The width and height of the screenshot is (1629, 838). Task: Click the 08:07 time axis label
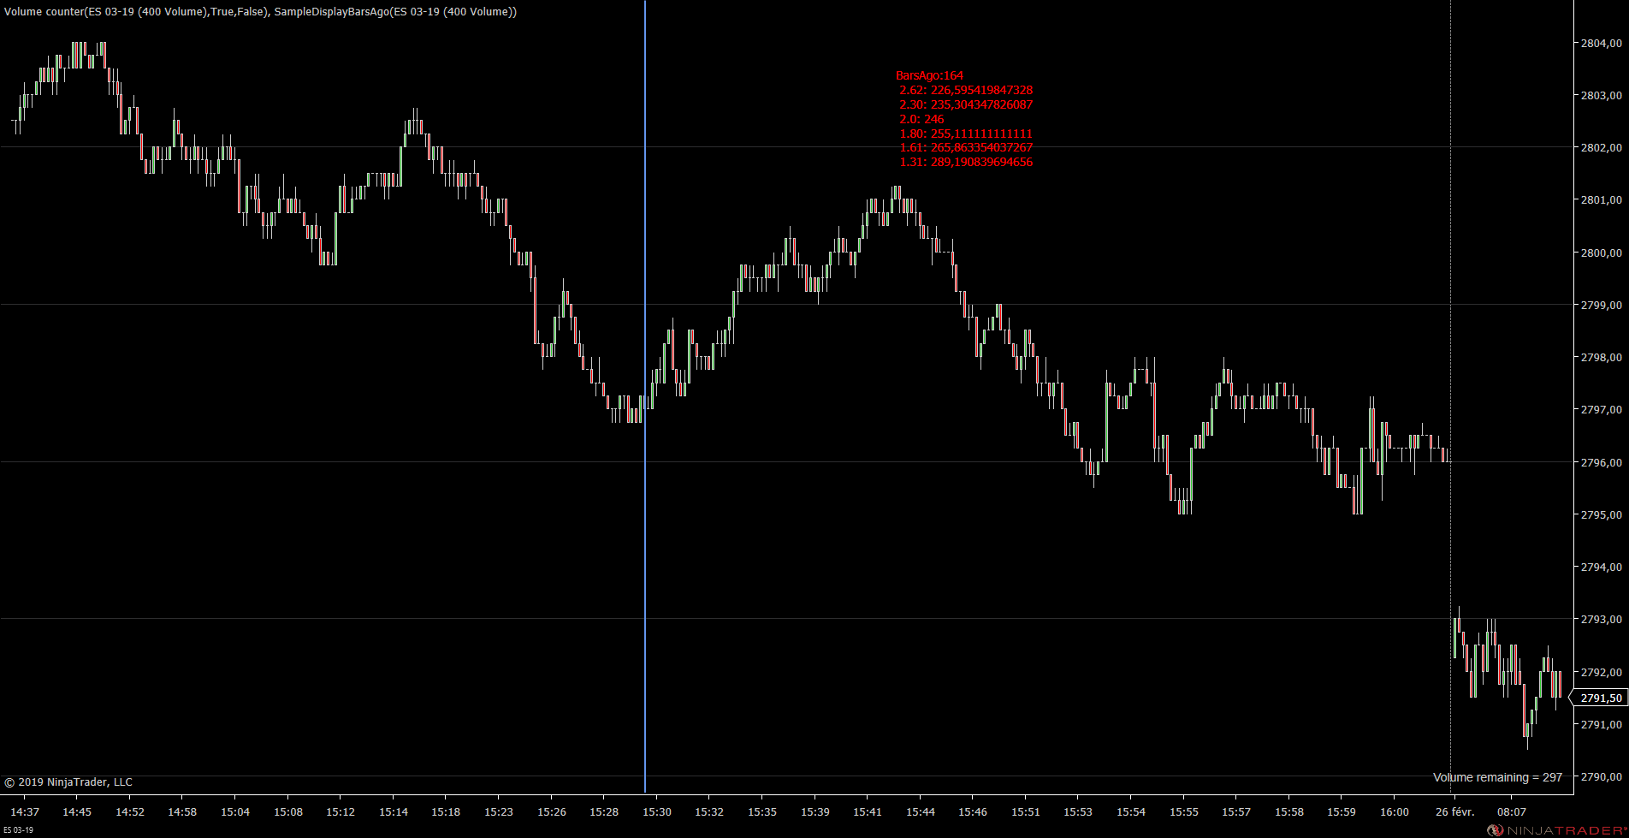[1512, 811]
